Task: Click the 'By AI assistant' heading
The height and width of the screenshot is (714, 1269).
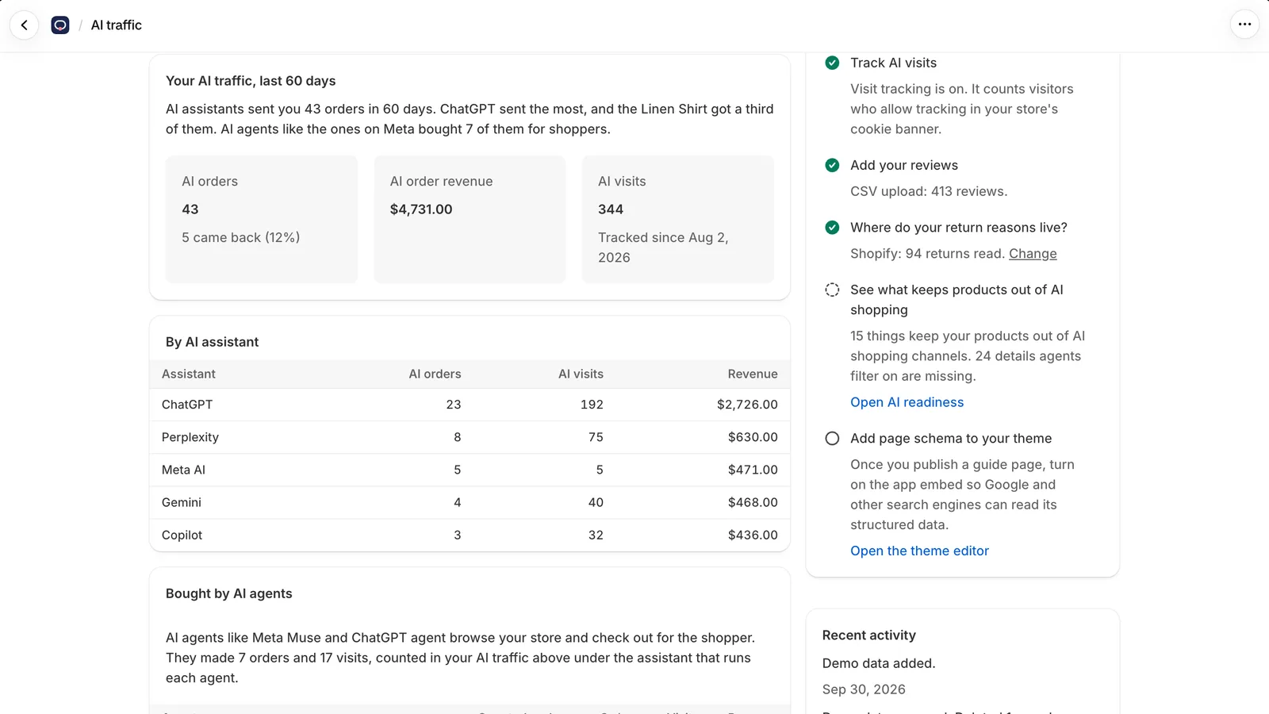Action: (212, 342)
